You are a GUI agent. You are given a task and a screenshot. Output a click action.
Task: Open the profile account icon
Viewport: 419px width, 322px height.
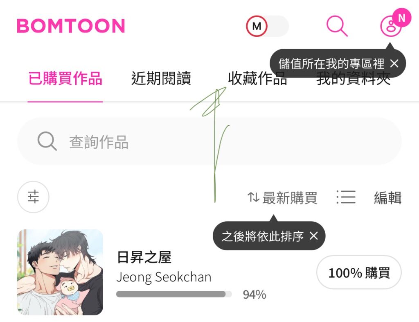[391, 26]
